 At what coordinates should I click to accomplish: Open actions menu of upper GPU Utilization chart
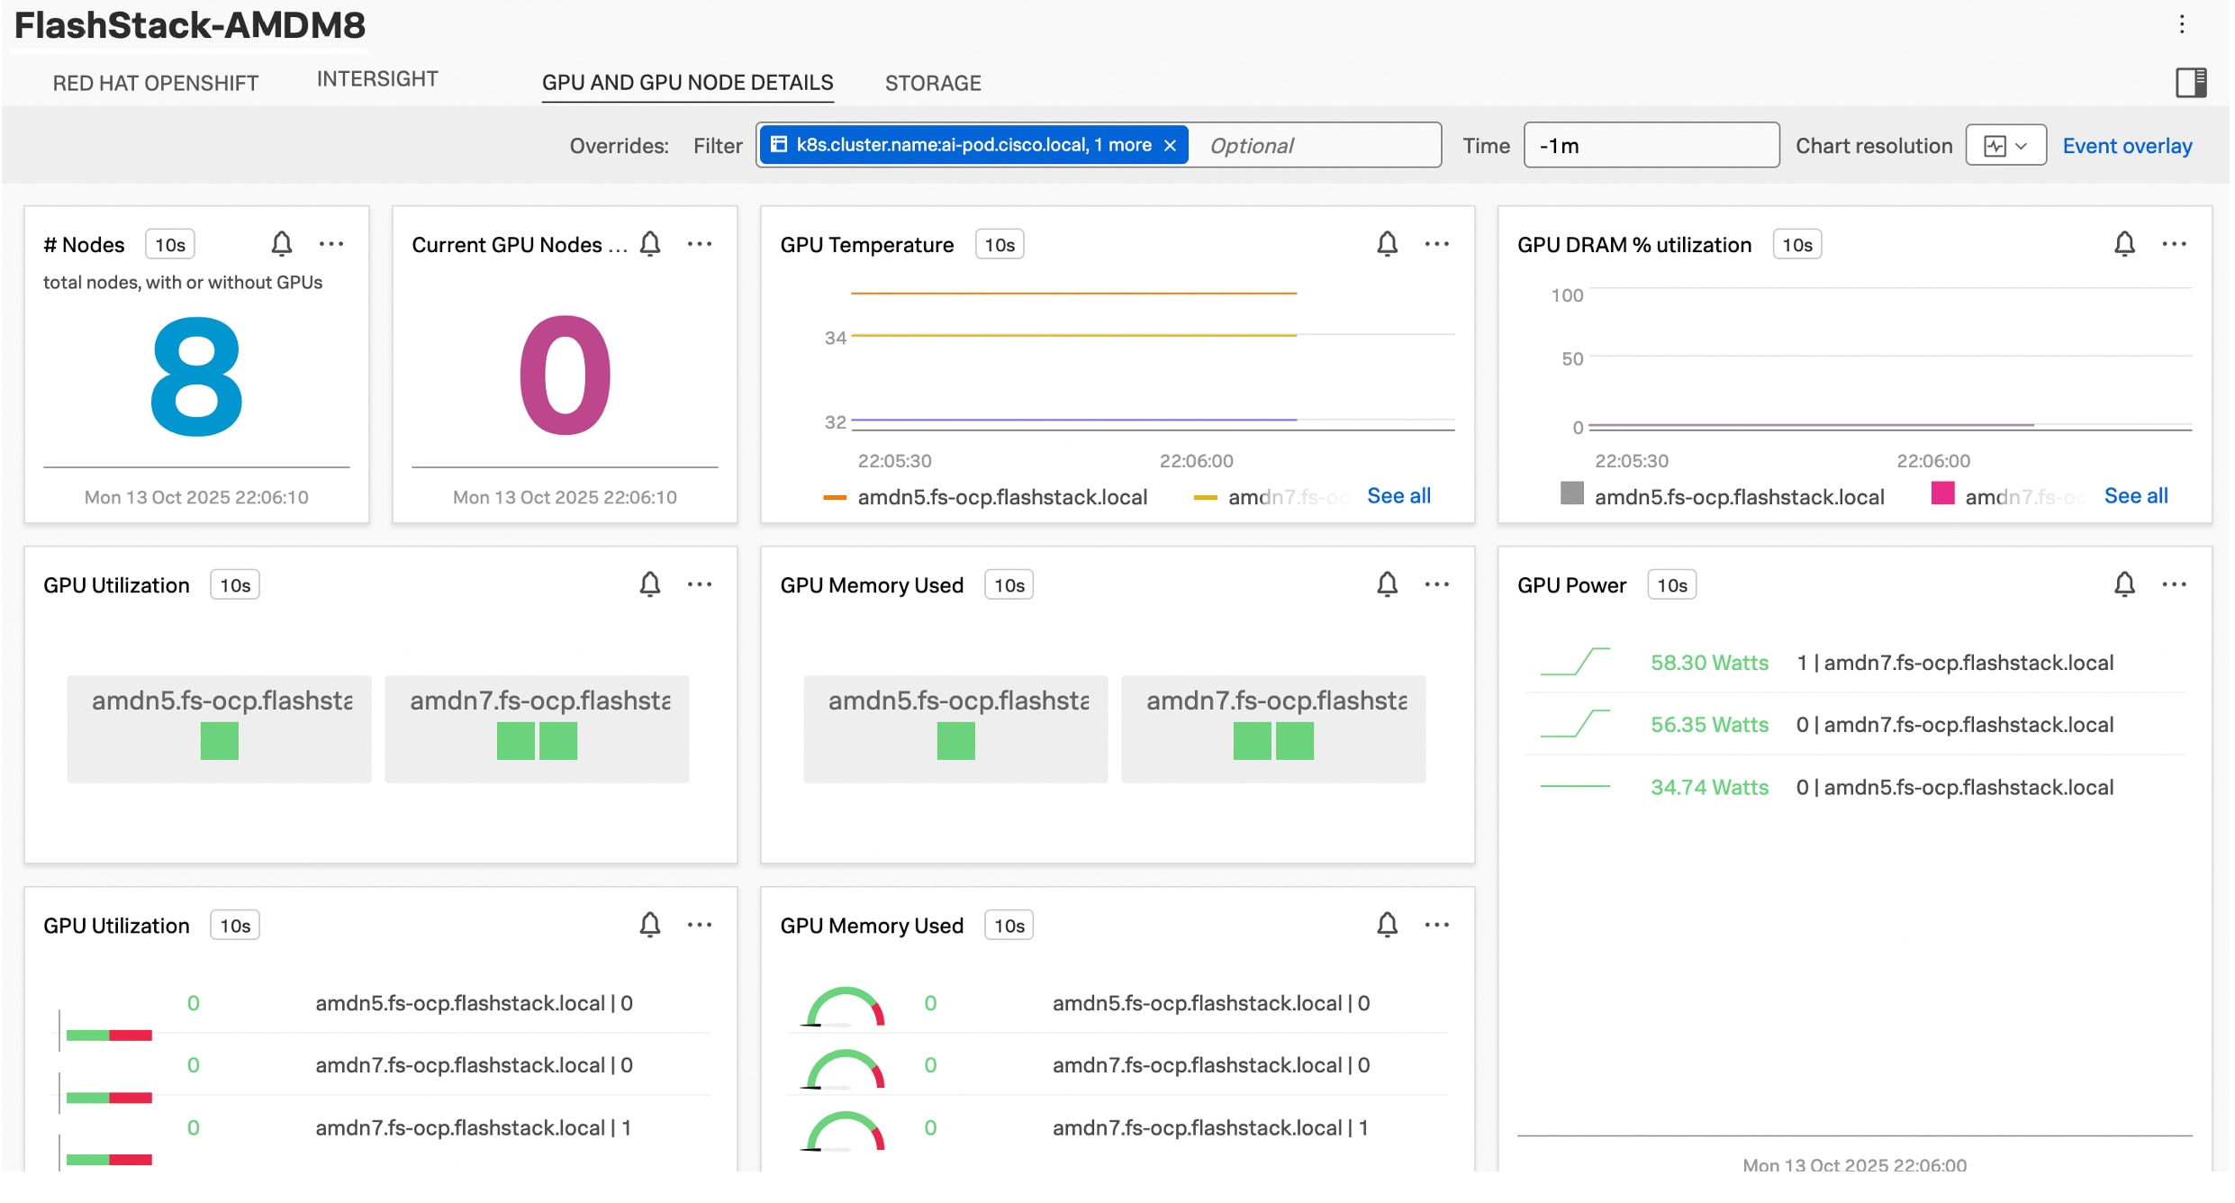(x=700, y=584)
